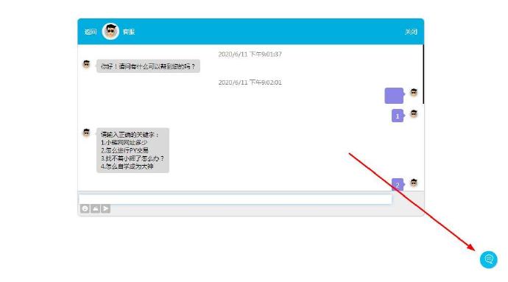Click the 9:01:37 timestamp label
The width and height of the screenshot is (508, 282).
[250, 54]
